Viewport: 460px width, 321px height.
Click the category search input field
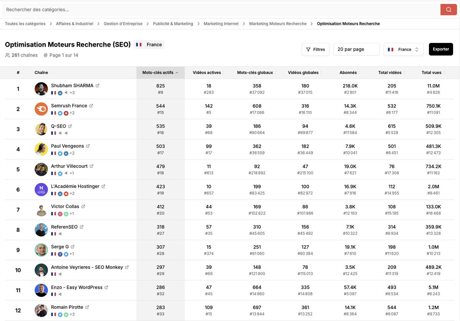(222, 10)
